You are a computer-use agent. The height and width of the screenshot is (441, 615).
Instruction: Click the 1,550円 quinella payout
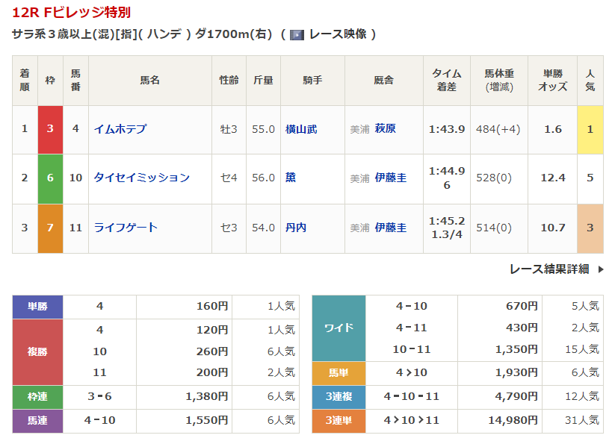point(207,420)
